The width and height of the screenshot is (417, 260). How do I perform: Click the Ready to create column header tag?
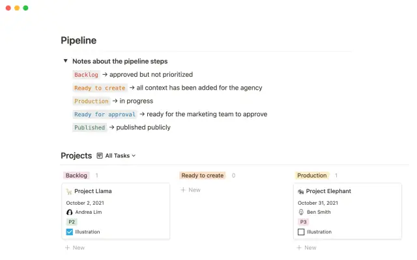tap(203, 175)
